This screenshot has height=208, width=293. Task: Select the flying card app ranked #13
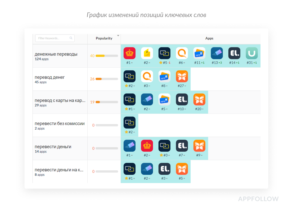217,53
